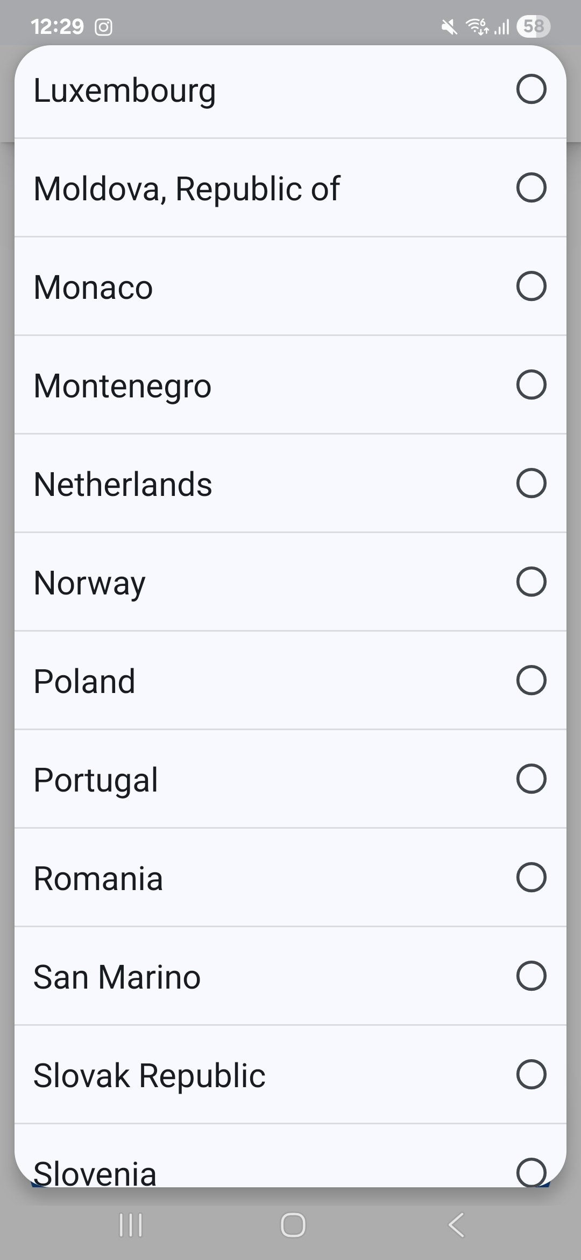The image size is (581, 1260).
Task: Tap the Slovak Republic radio button
Action: pyautogui.click(x=531, y=1074)
